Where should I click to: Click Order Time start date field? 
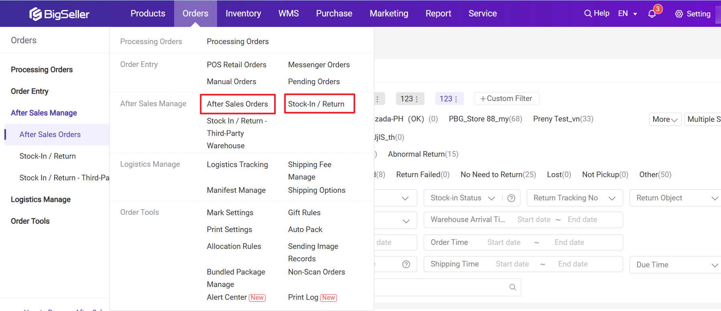click(504, 242)
